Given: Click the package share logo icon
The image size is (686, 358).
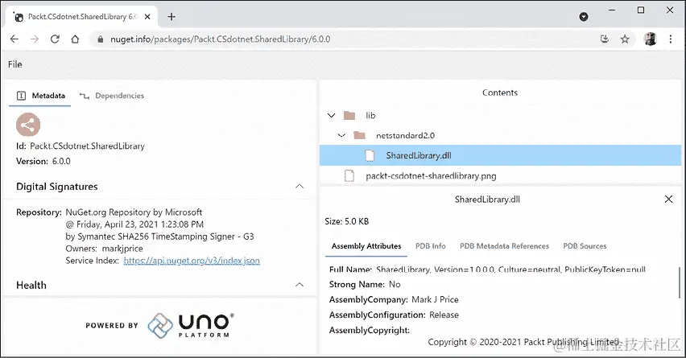Looking at the screenshot, I should 28,125.
